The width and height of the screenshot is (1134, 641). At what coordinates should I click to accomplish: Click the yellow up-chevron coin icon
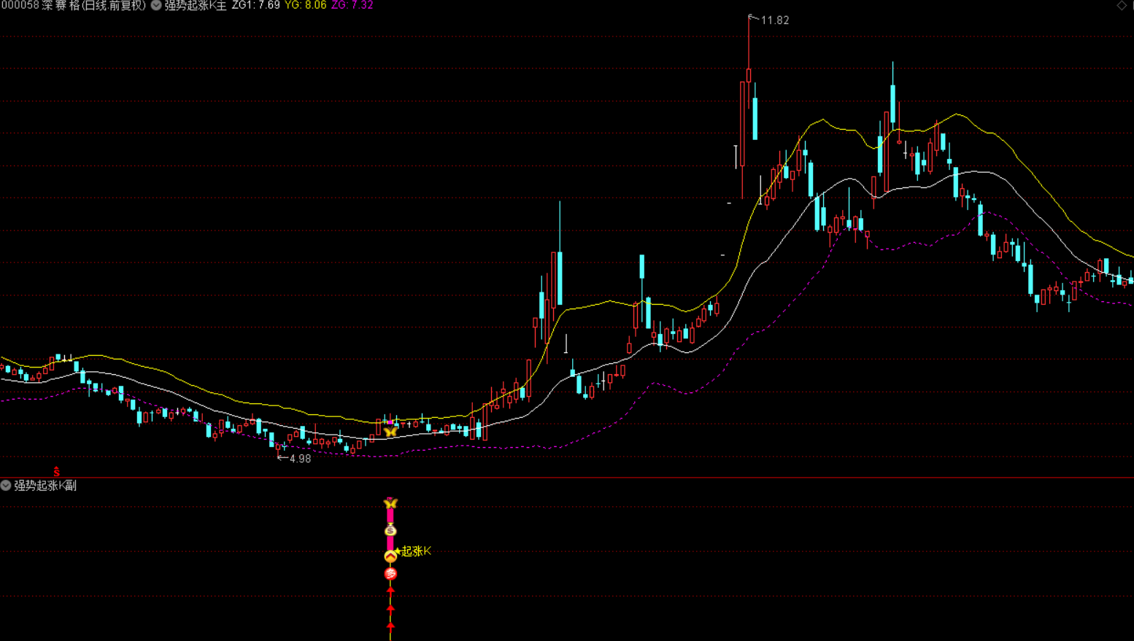(390, 556)
